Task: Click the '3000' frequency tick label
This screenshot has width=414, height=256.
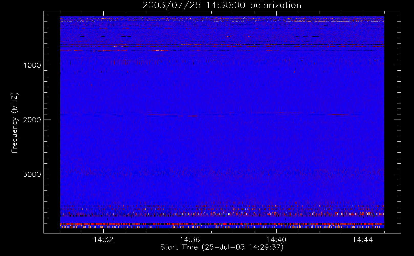Action: (32, 174)
